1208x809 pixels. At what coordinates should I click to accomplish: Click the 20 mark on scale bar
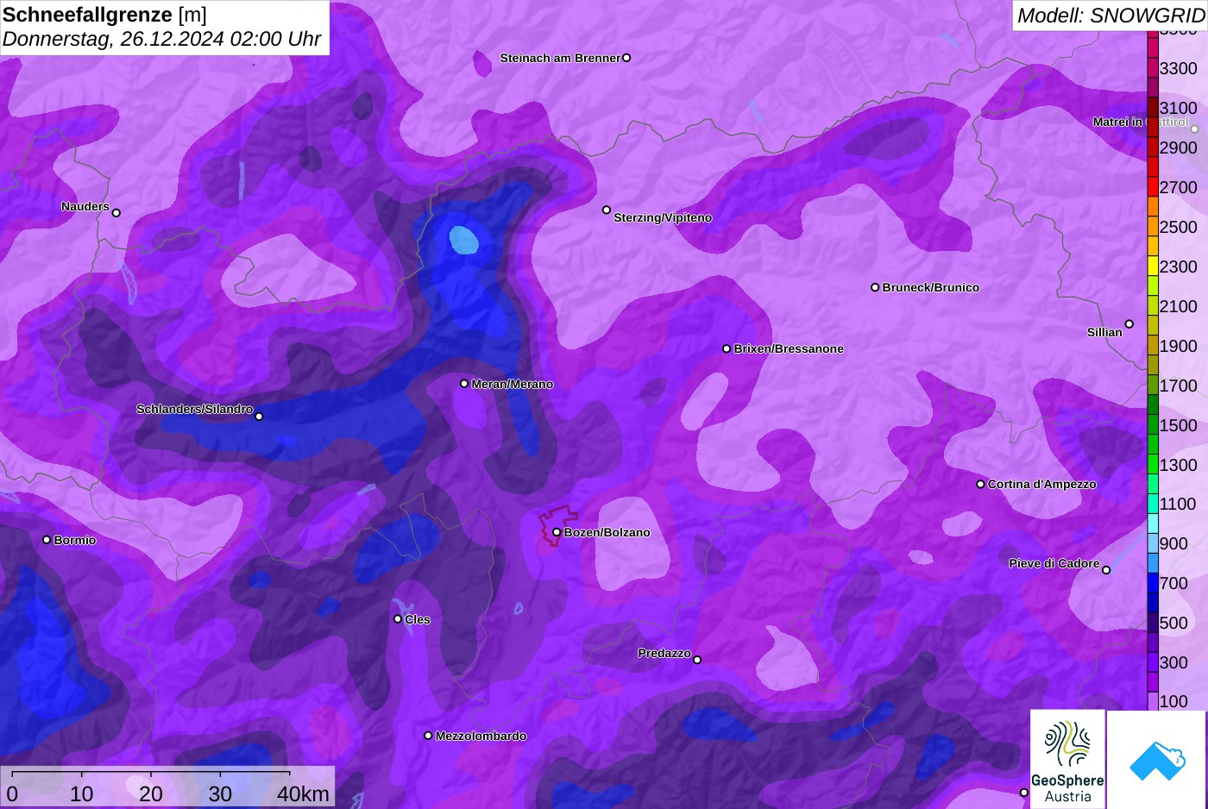(x=151, y=793)
